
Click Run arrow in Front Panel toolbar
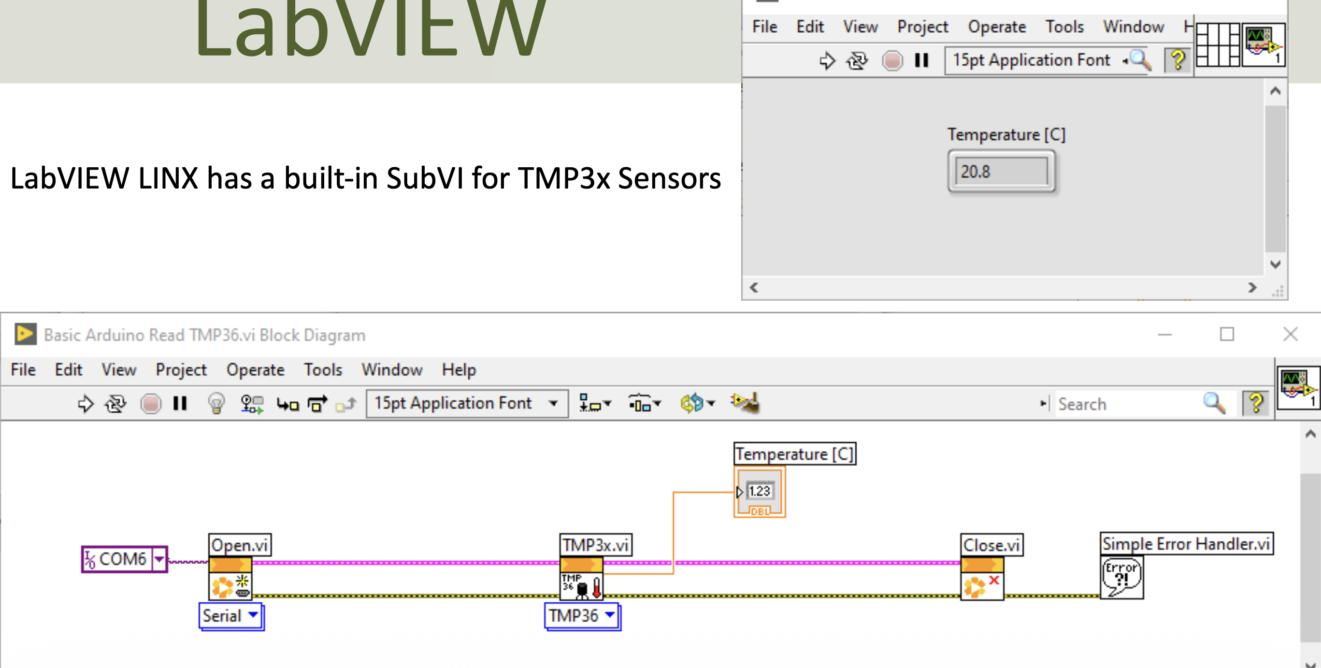827,61
